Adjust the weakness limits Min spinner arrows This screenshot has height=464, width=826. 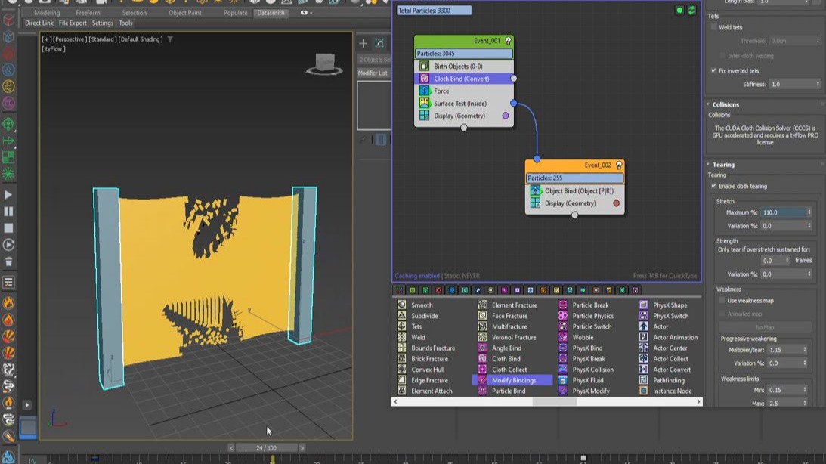coord(804,390)
